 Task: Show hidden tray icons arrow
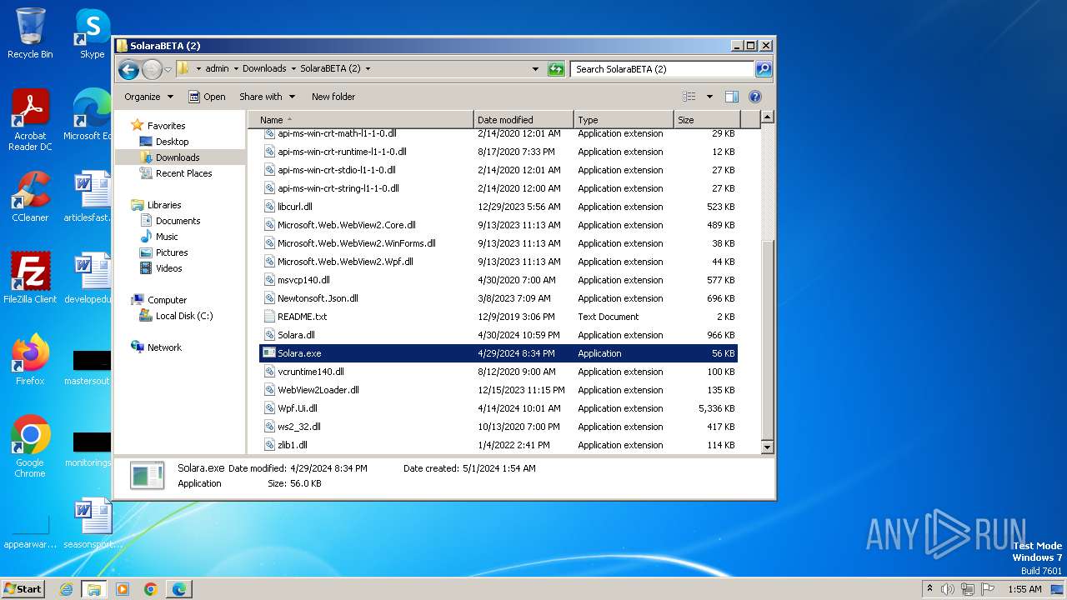[929, 589]
